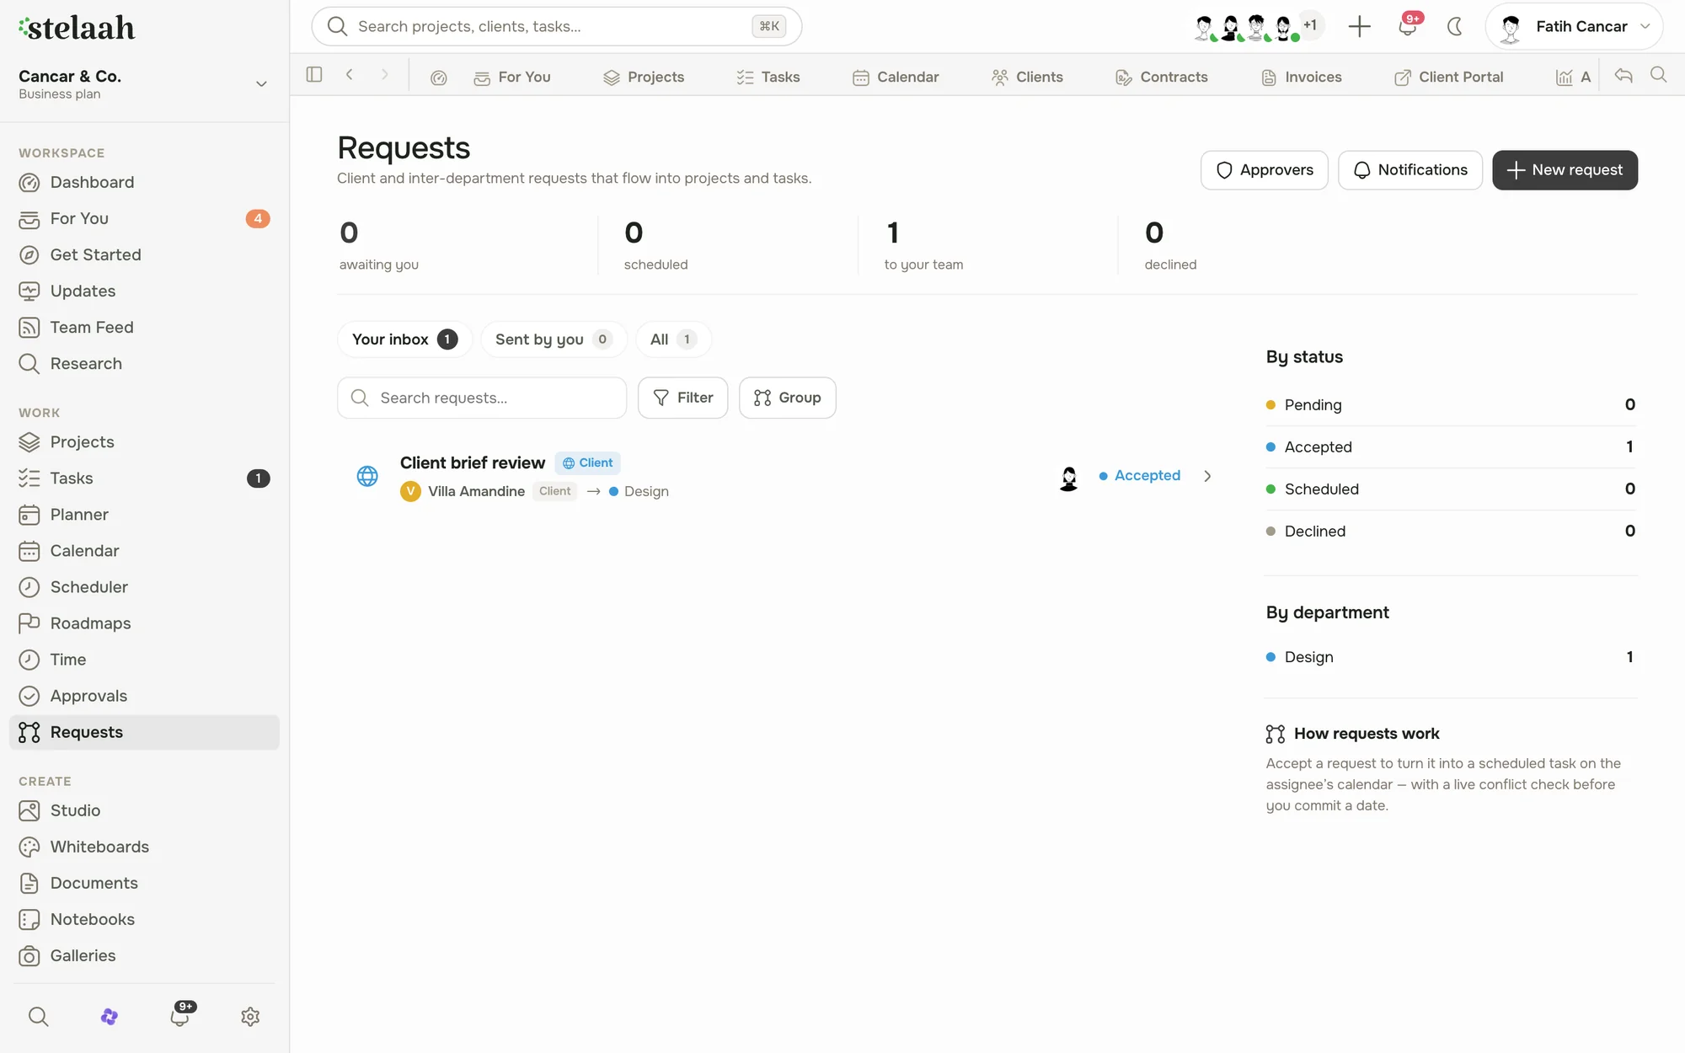Switch to the Clients tab

click(1027, 77)
